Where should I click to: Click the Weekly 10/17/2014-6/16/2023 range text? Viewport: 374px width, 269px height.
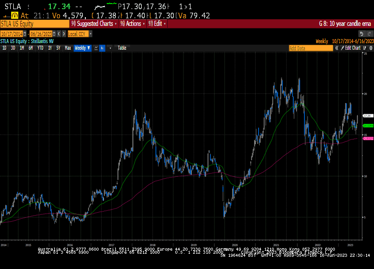(x=345, y=41)
